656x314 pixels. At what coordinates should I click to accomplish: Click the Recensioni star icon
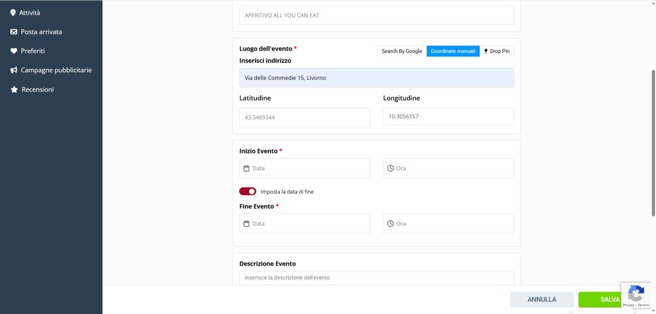(x=14, y=90)
